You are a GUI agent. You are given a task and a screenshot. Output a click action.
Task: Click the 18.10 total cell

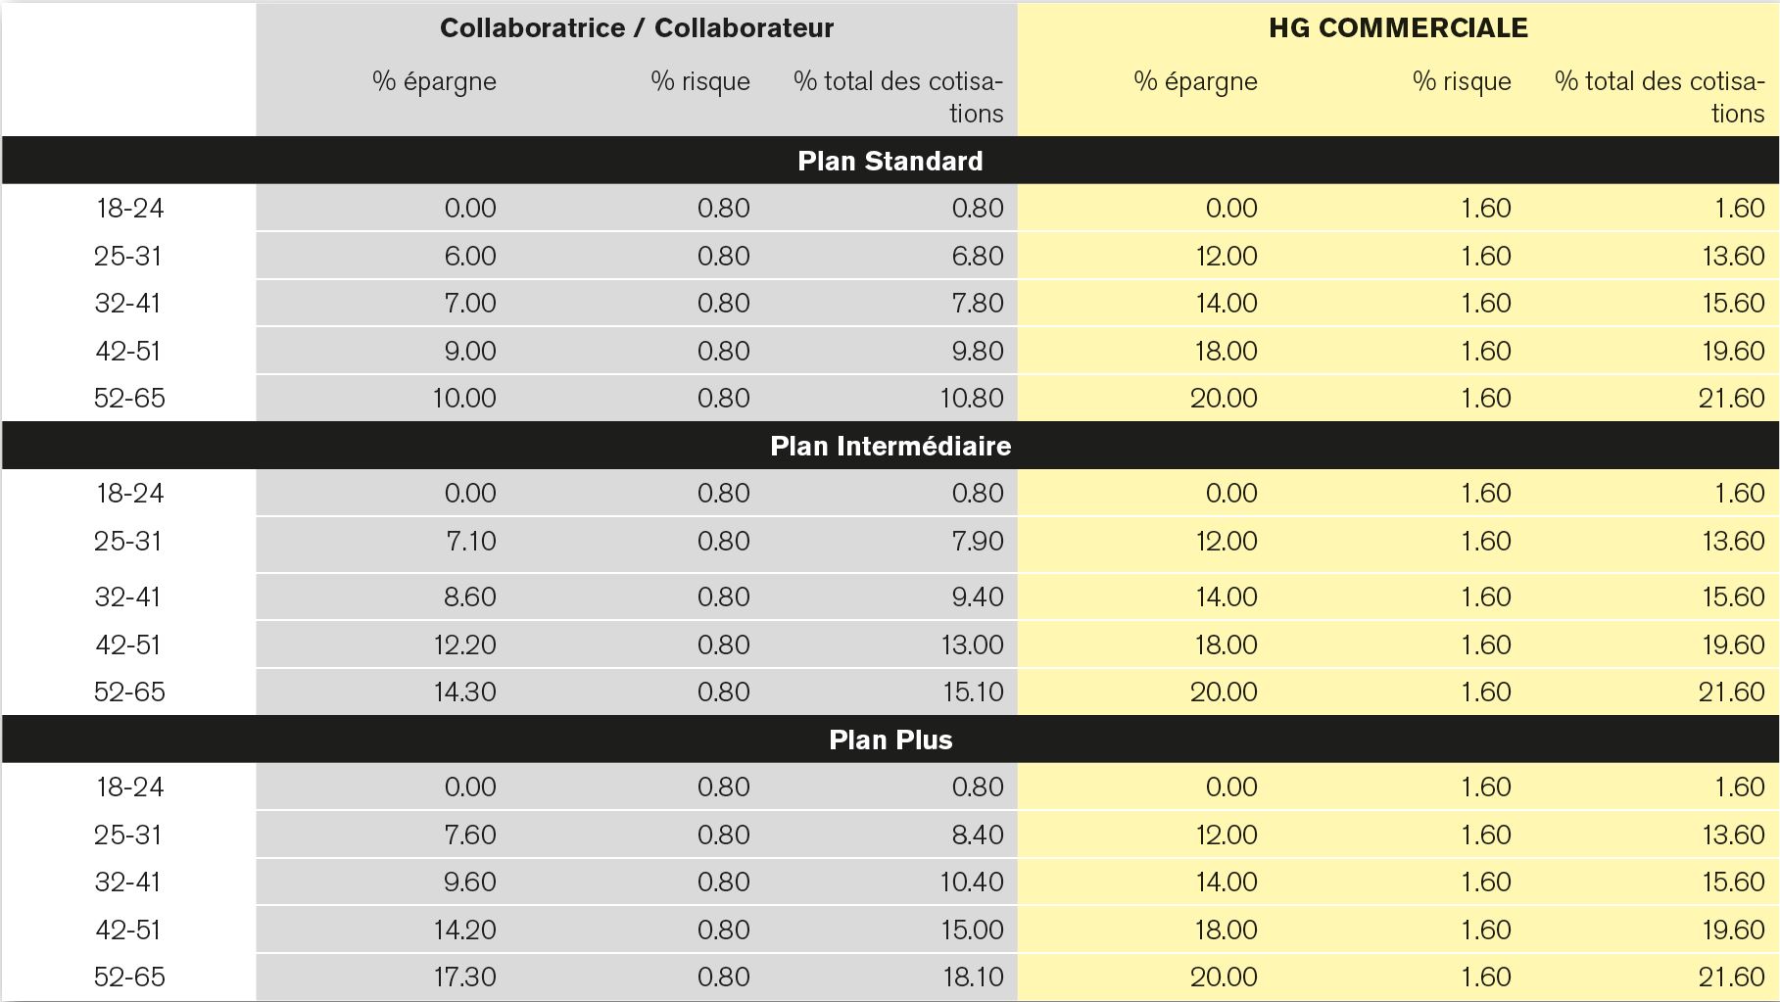click(x=972, y=977)
